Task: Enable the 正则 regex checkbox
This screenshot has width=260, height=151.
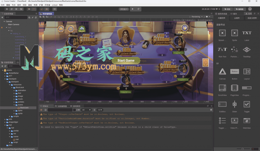Action: [x=74, y=110]
